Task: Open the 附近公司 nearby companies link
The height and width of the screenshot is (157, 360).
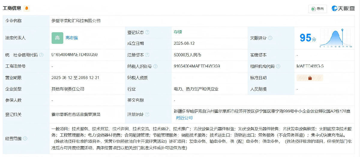Action: 184,118
